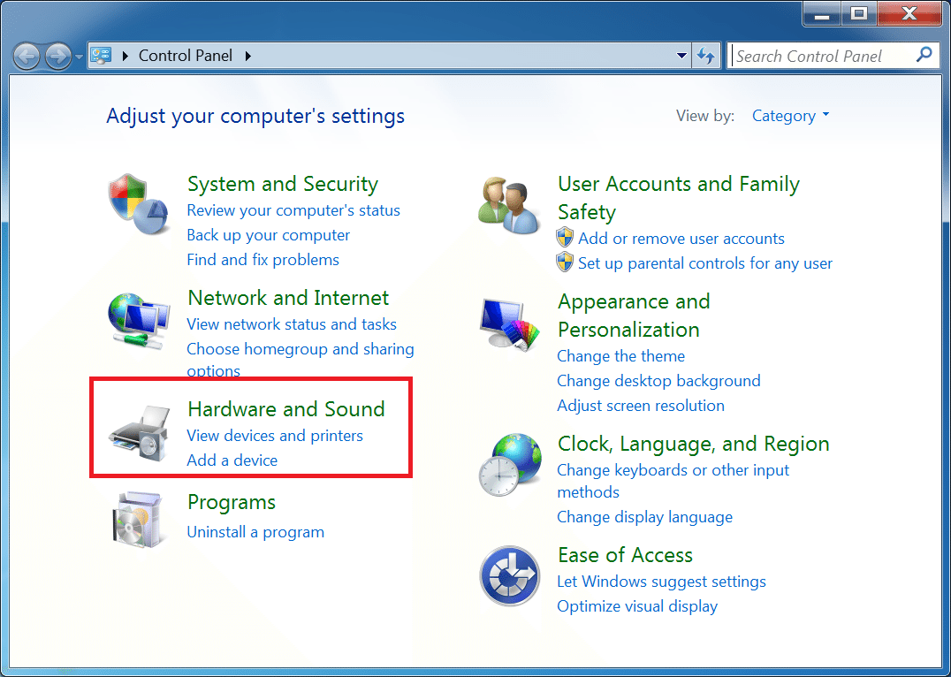
Task: Click the View by label
Action: coord(705,116)
